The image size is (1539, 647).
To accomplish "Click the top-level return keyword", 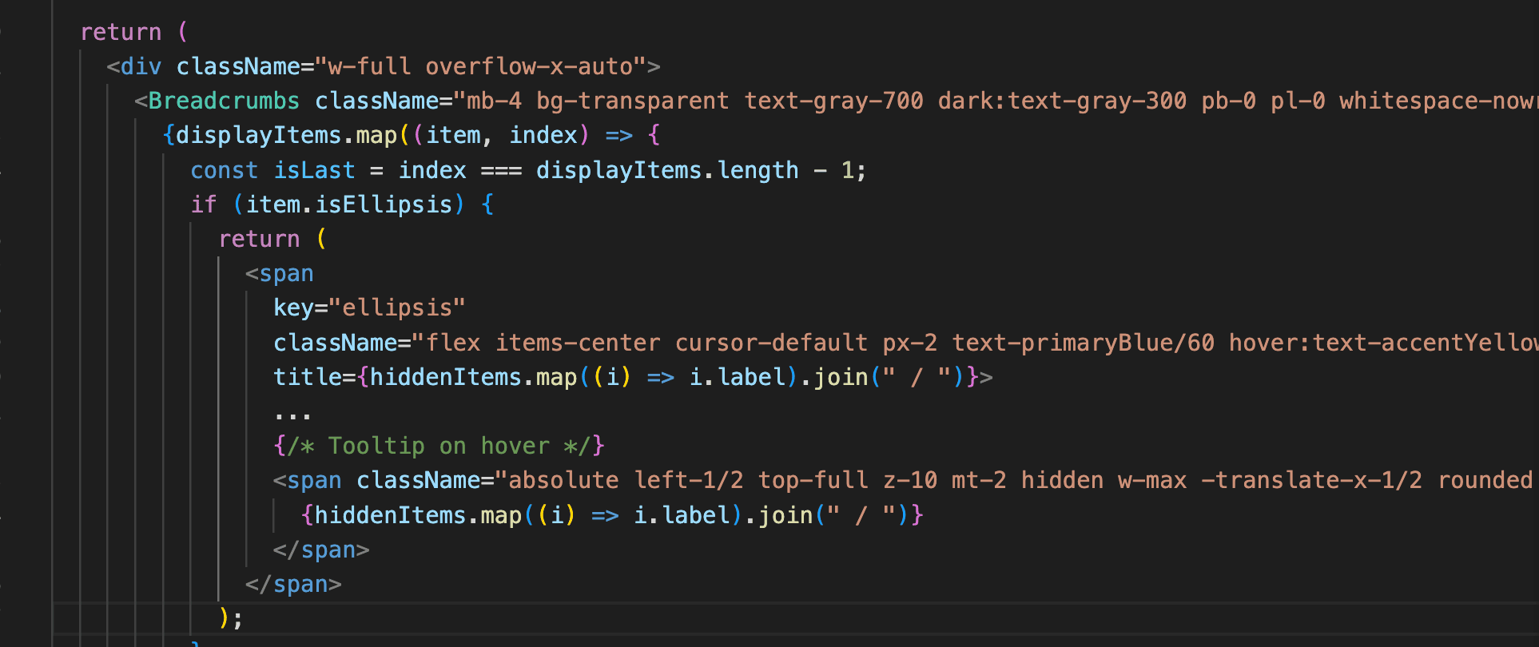I will [121, 32].
